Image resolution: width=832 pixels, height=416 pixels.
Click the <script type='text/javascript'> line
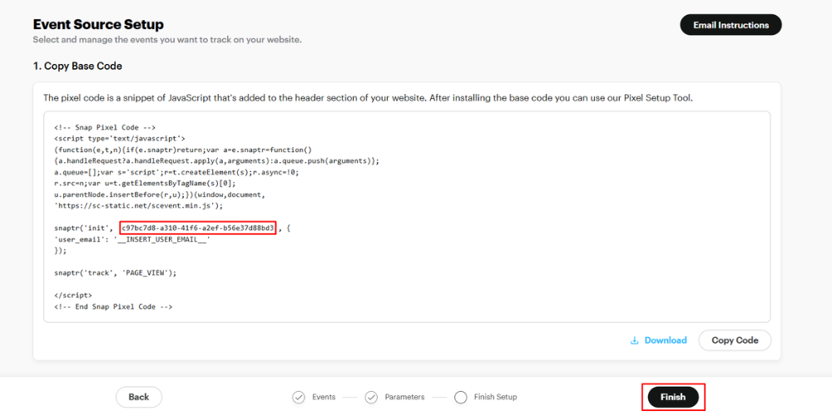click(119, 138)
